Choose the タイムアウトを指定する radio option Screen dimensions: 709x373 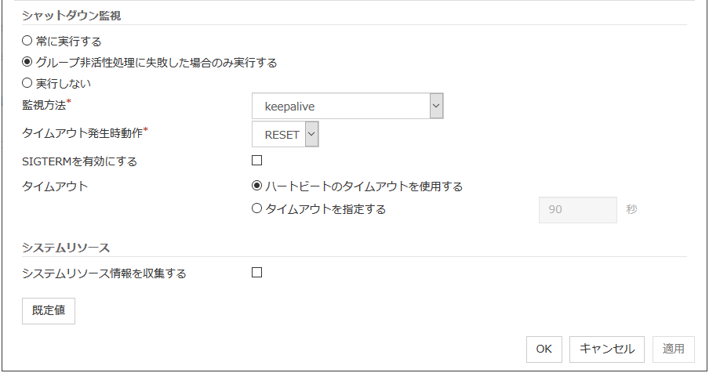click(256, 209)
